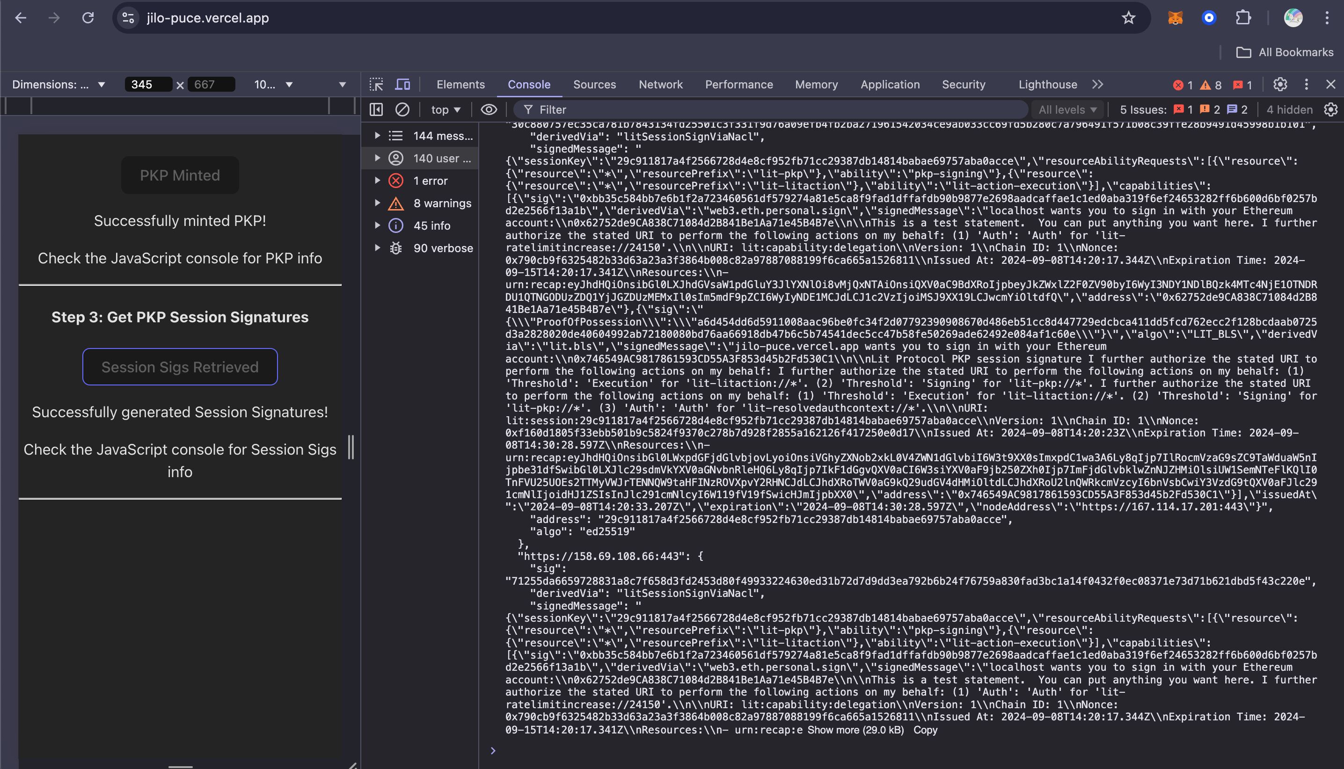This screenshot has width=1344, height=769.
Task: Switch to the Elements tab
Action: point(460,85)
